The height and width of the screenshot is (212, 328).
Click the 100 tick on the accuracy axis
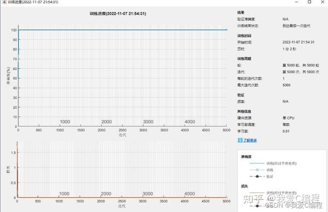coord(14,30)
